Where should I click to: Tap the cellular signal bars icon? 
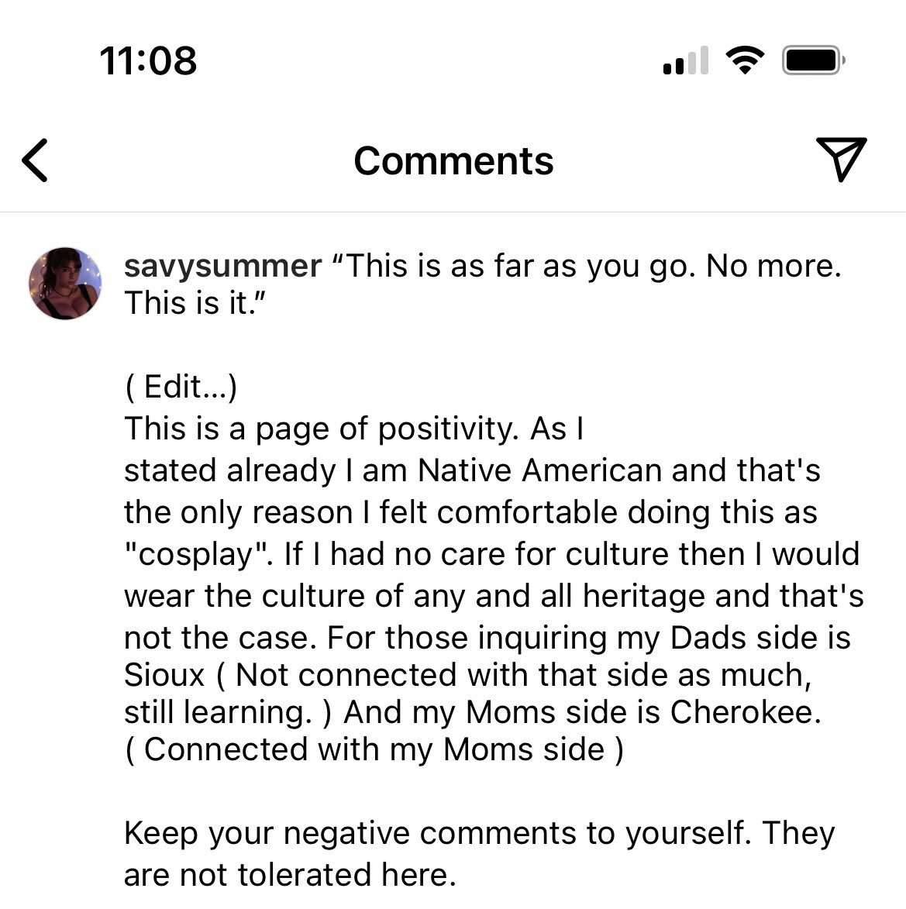click(x=686, y=60)
